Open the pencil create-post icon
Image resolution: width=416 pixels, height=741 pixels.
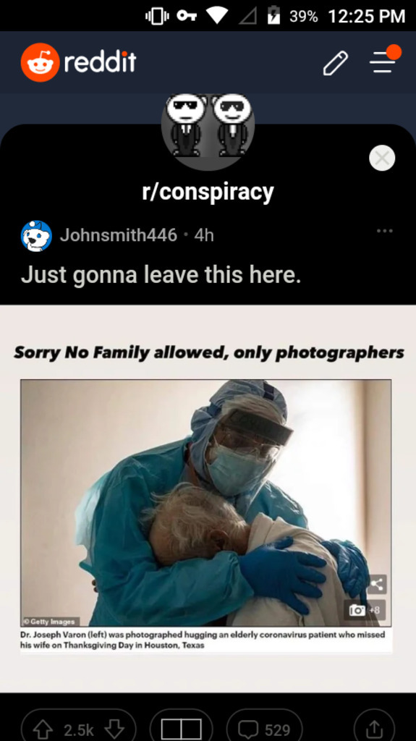pos(336,64)
